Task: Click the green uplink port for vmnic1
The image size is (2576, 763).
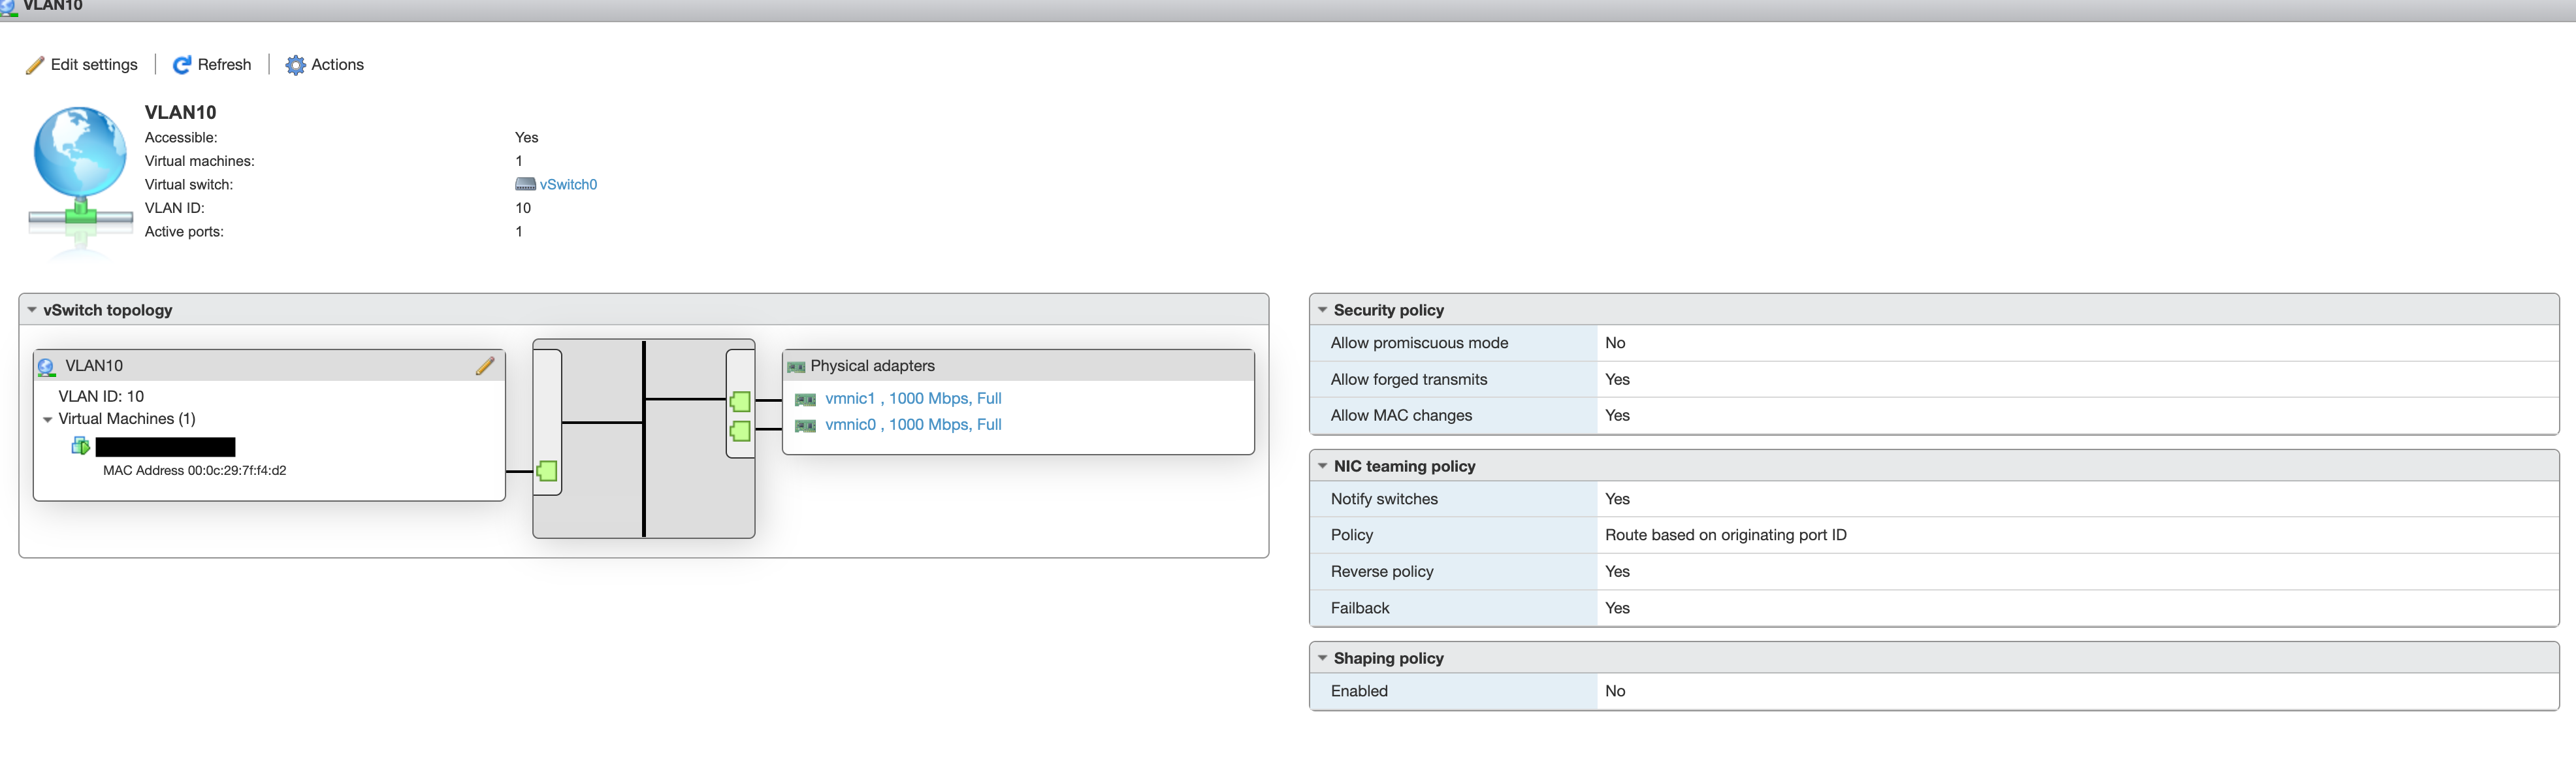Action: (x=740, y=402)
